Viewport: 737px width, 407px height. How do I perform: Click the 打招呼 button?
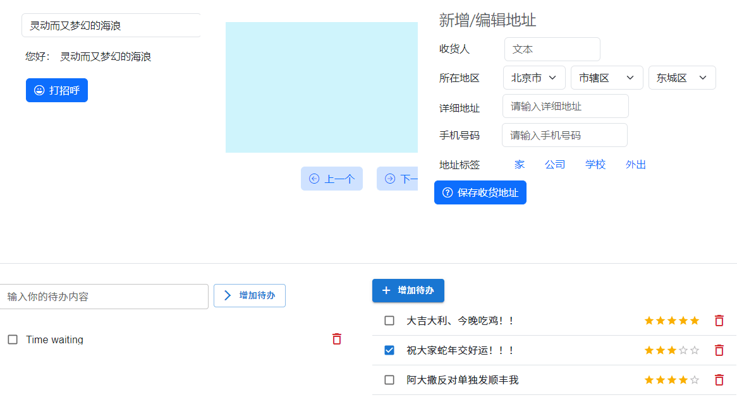(57, 90)
